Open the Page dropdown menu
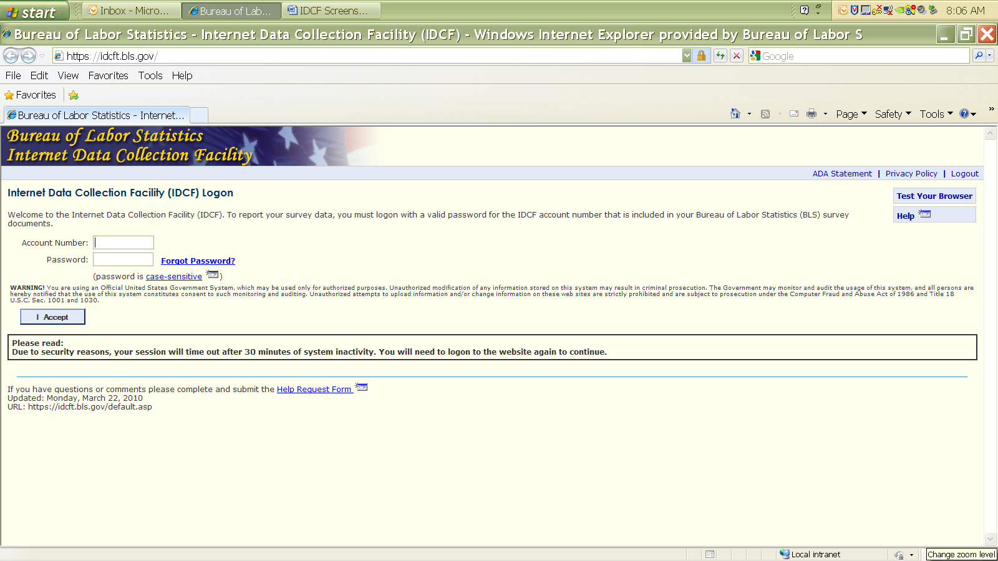 point(851,114)
